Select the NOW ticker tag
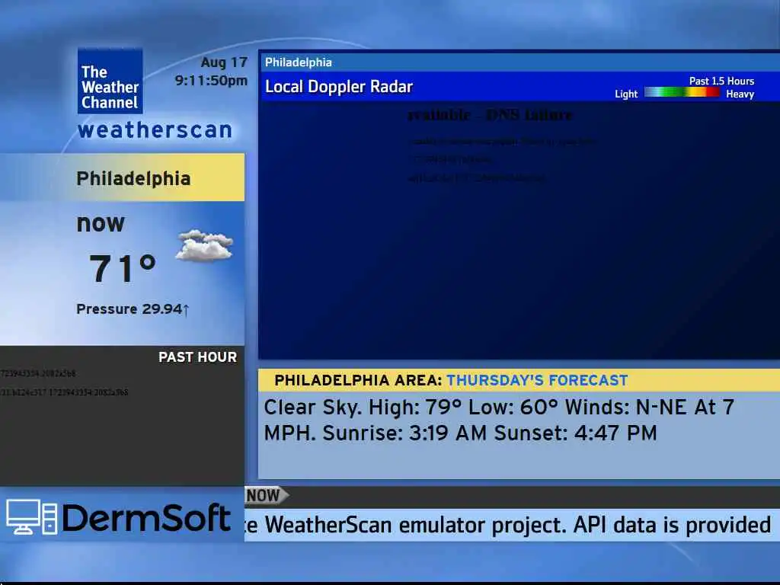This screenshot has height=585, width=780. pyautogui.click(x=266, y=495)
